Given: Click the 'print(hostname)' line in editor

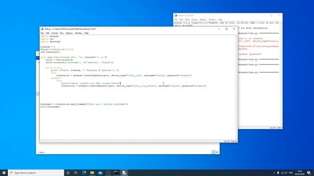Looking at the screenshot, I should (50, 107).
